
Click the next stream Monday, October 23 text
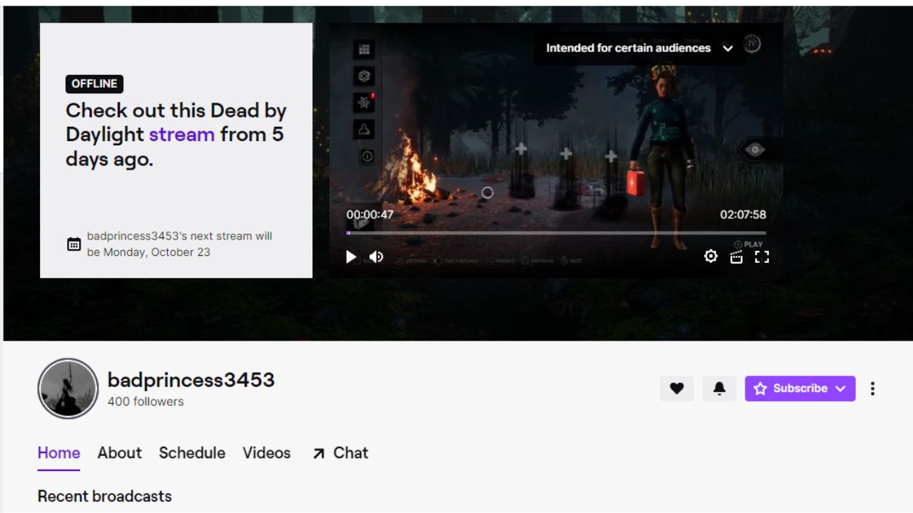[x=180, y=244]
